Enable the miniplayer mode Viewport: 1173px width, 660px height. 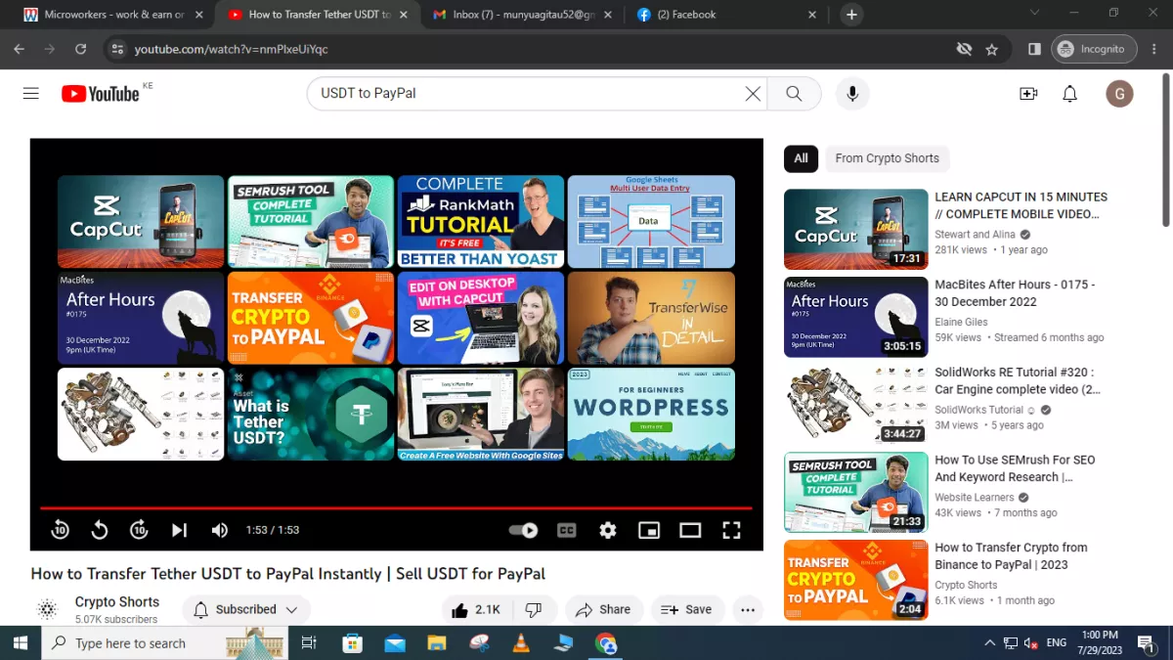649,530
